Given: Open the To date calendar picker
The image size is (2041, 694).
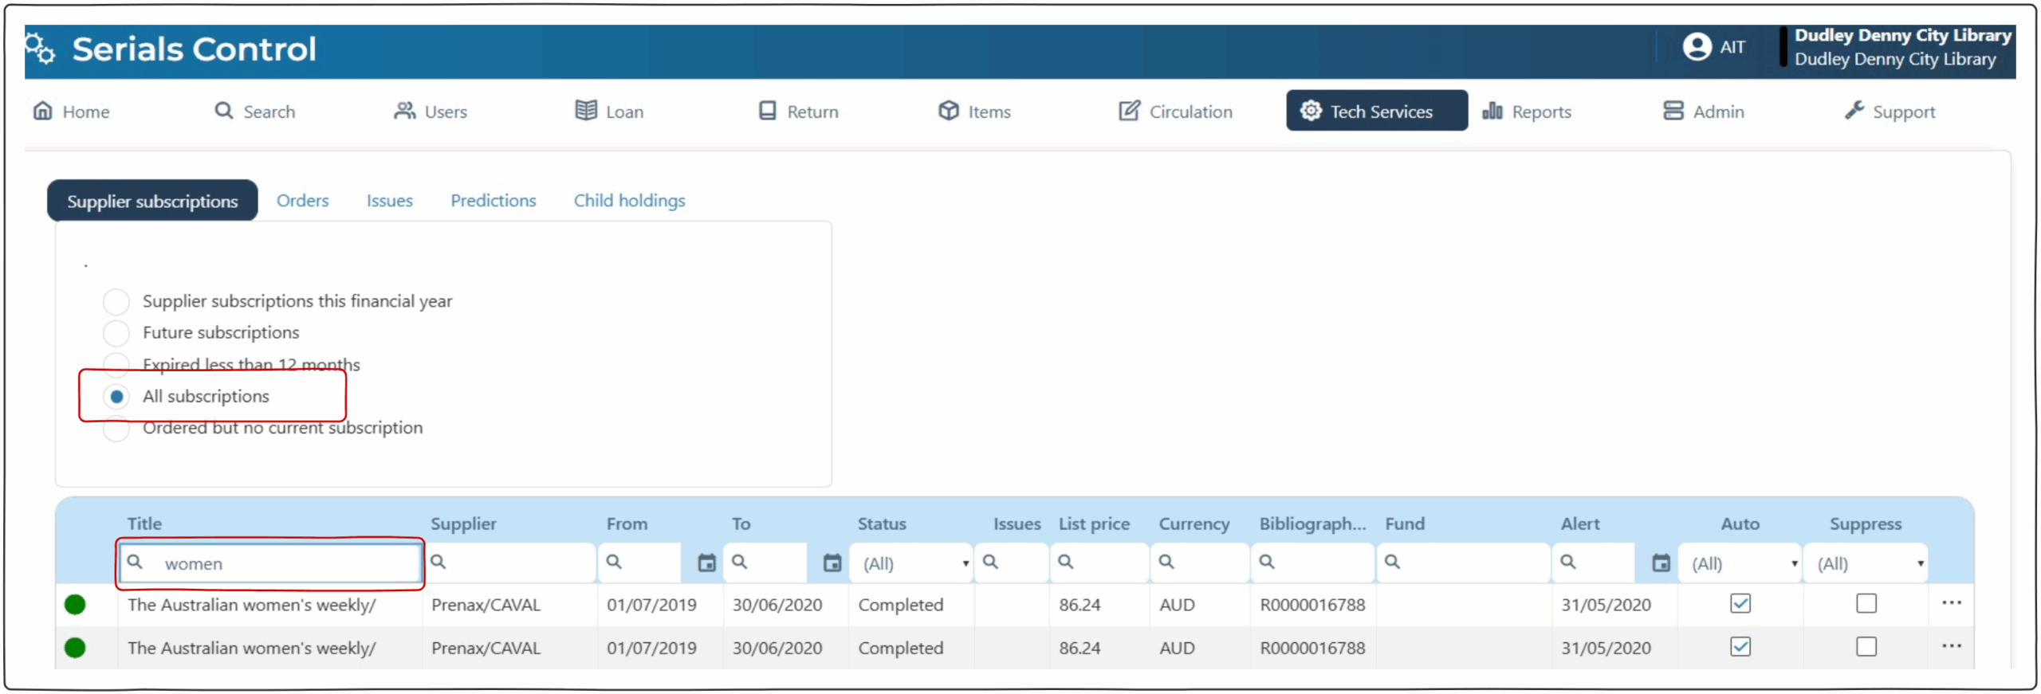Looking at the screenshot, I should (832, 563).
